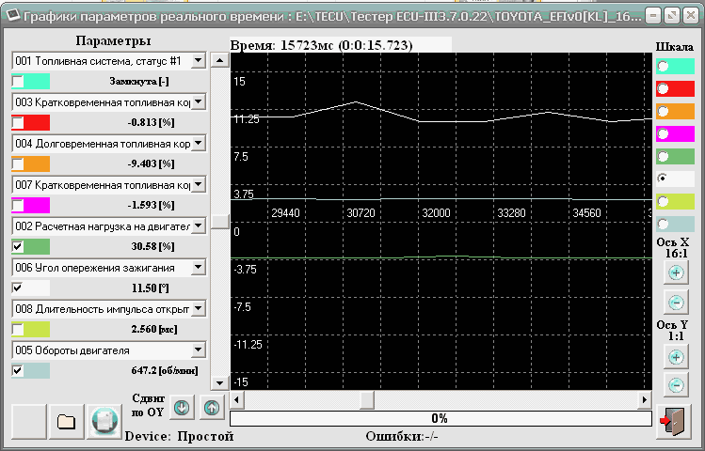The image size is (705, 451).
Task: Click the print graph icon button
Action: [x=104, y=421]
